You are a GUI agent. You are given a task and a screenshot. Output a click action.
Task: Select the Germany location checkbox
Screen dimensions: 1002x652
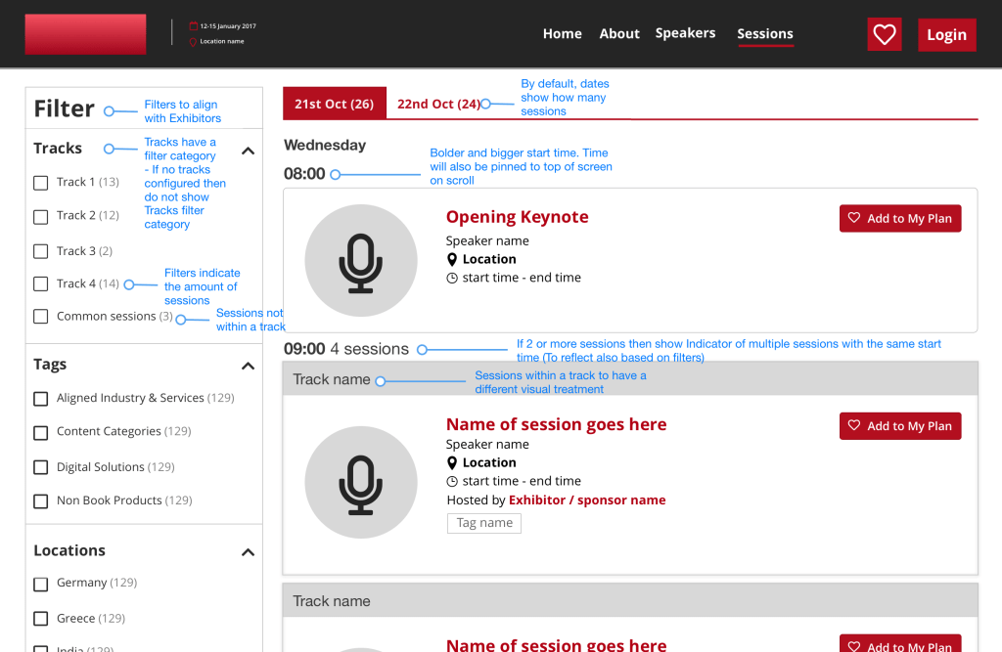[x=41, y=584]
